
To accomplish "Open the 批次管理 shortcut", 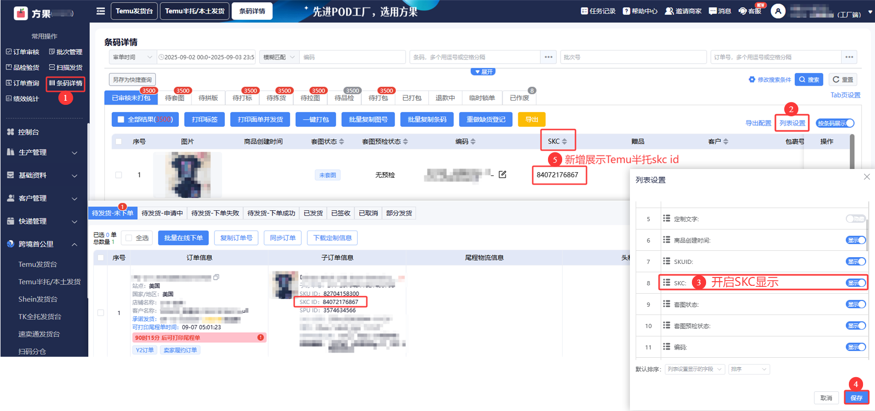I will coord(66,52).
